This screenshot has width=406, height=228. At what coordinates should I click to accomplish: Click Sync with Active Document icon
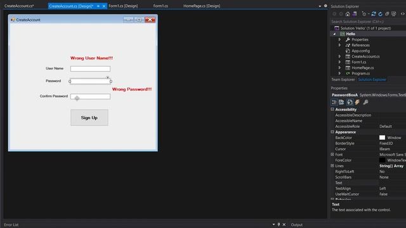(374, 14)
